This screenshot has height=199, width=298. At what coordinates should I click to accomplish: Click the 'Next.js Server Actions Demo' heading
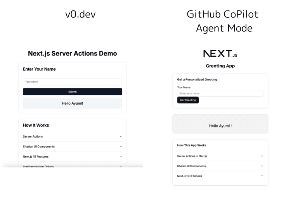click(73, 54)
